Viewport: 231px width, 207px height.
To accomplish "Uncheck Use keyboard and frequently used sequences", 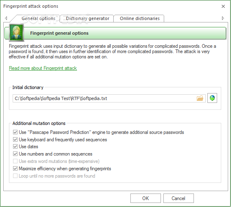I will point(15,140).
